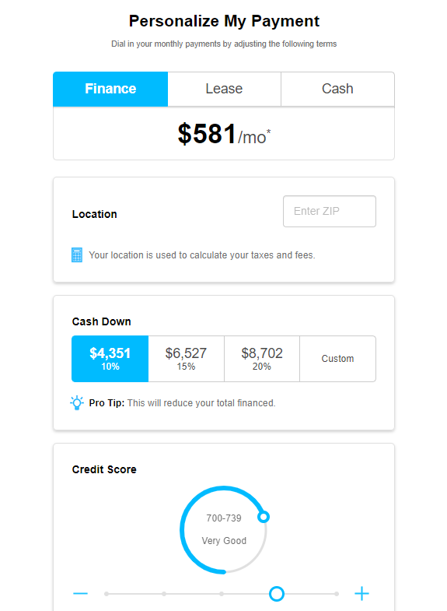The height and width of the screenshot is (611, 447).
Task: Choose $8,702 20% cash down option
Action: (x=262, y=359)
